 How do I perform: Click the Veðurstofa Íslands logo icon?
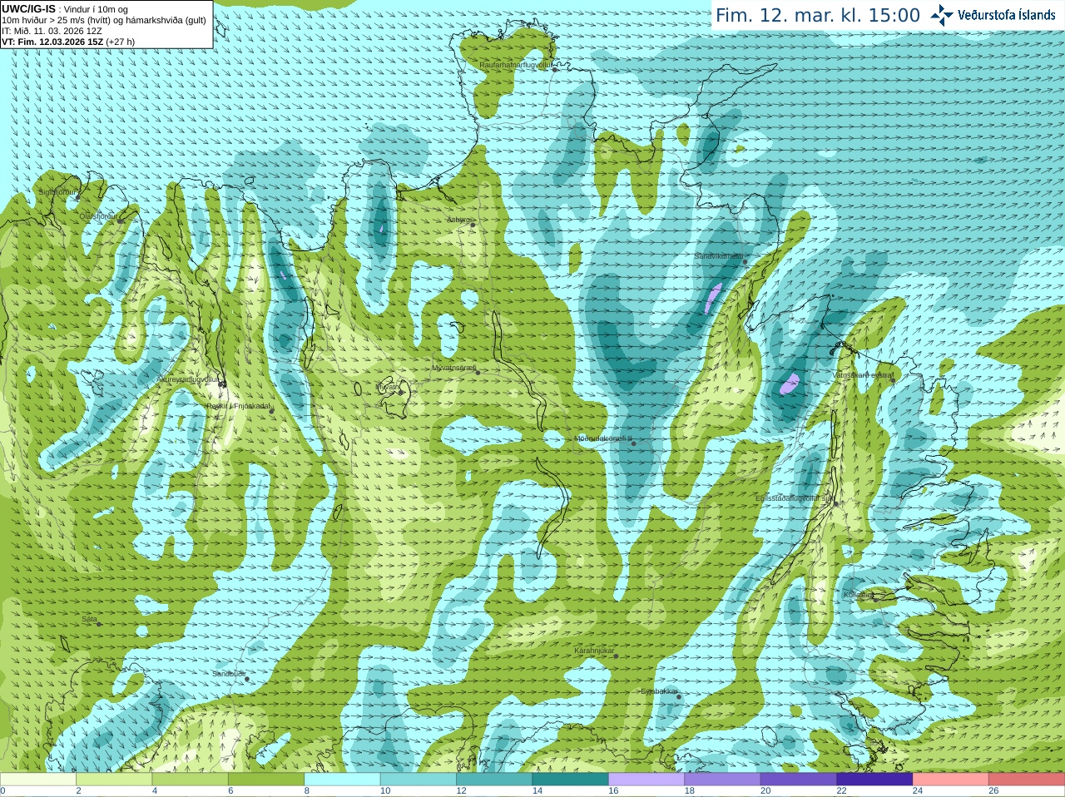941,15
